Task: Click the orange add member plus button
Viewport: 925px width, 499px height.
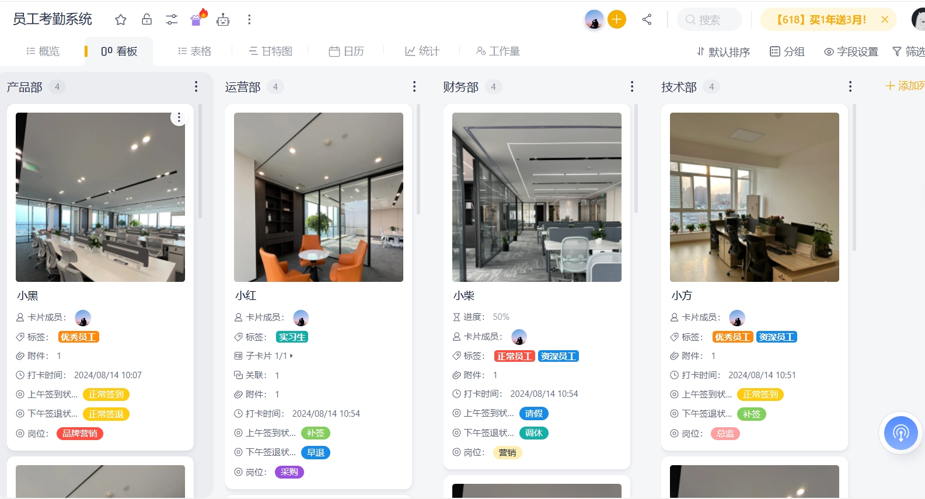Action: coord(617,19)
